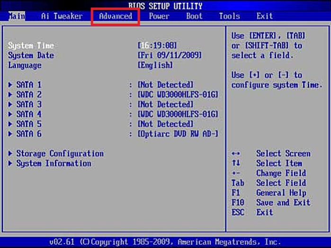Open the SATA 6 entry

tap(29, 134)
